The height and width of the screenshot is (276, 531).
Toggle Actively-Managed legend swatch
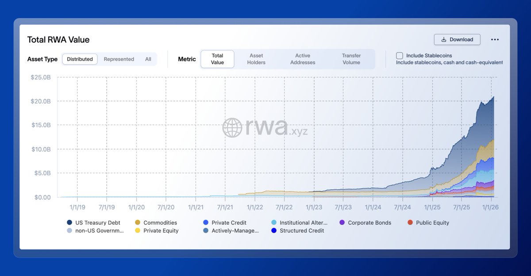point(206,230)
